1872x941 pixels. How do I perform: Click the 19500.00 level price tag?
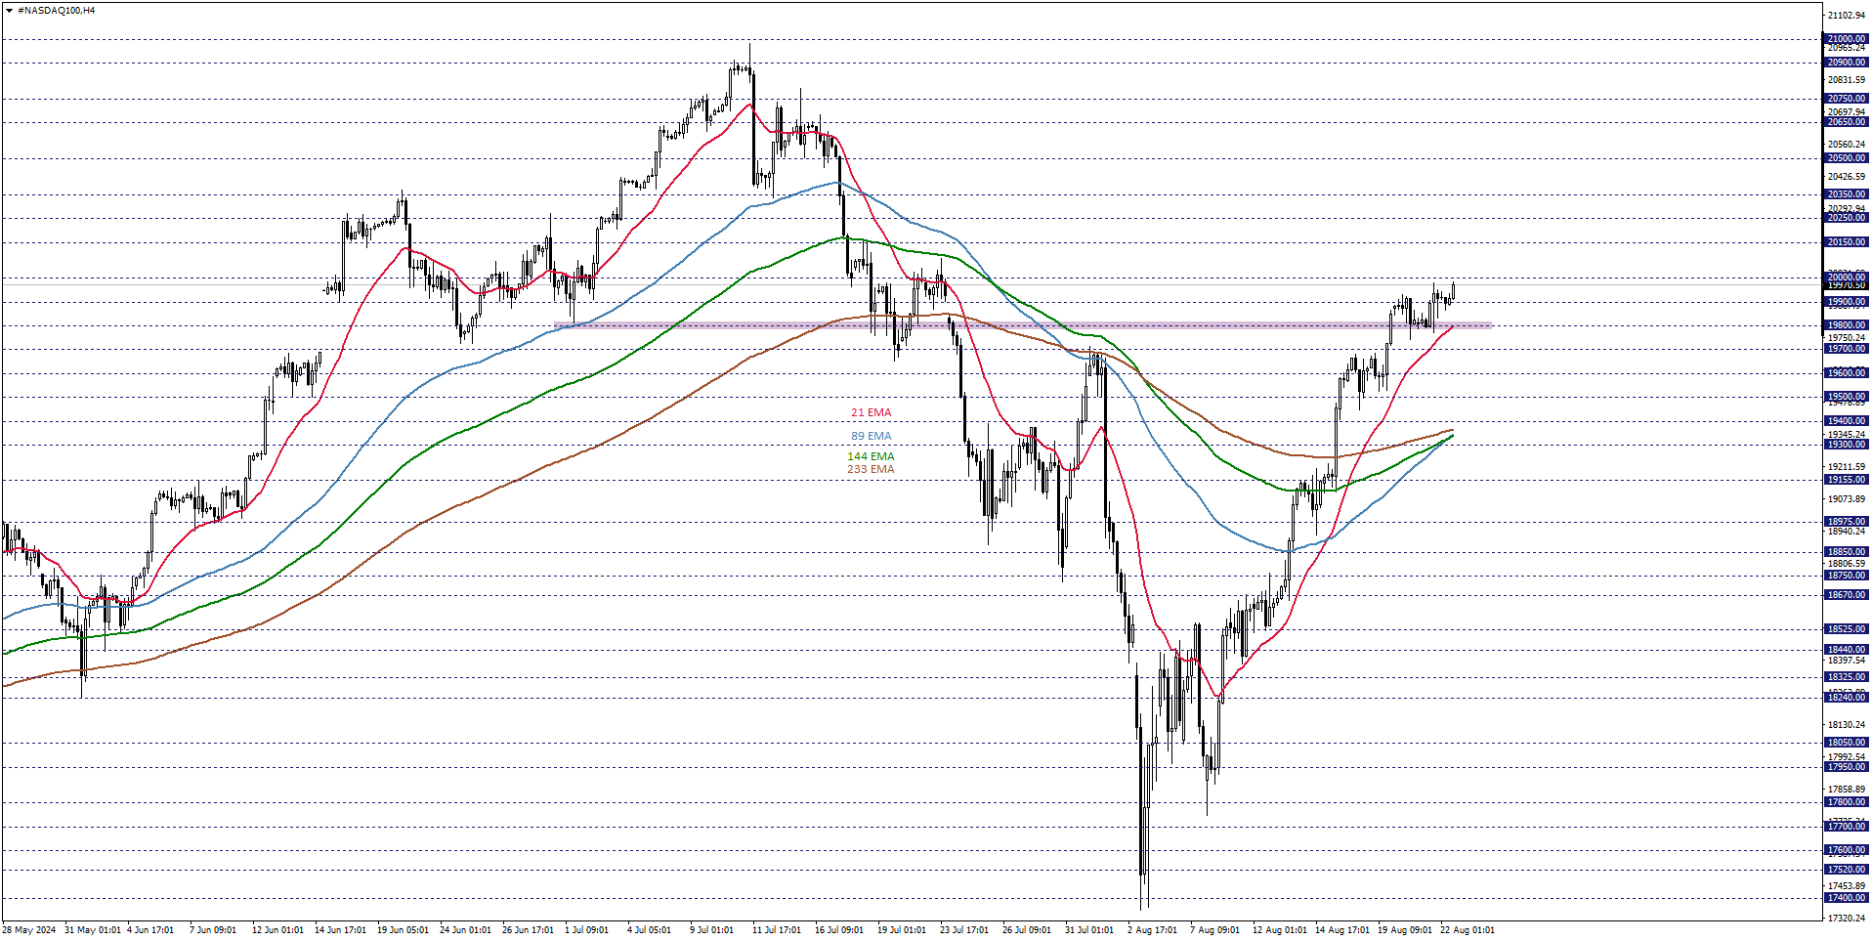pos(1846,397)
